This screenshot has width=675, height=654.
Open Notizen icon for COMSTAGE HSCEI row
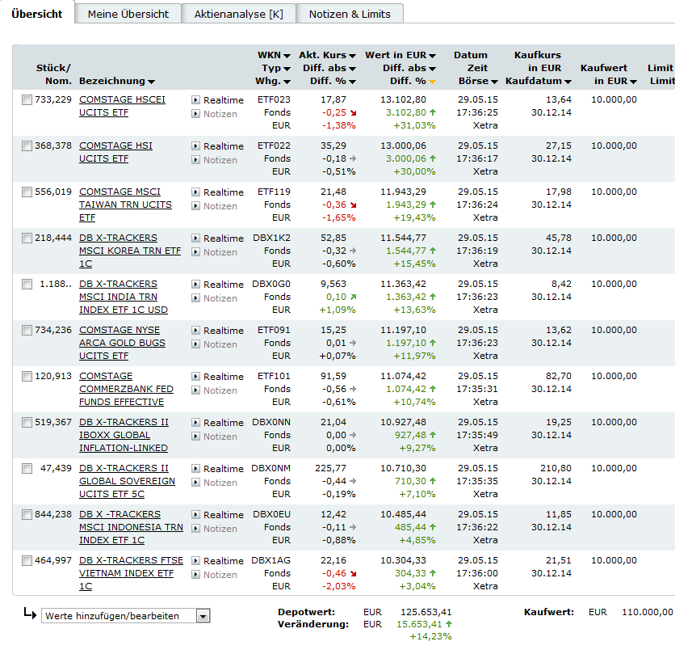click(195, 114)
